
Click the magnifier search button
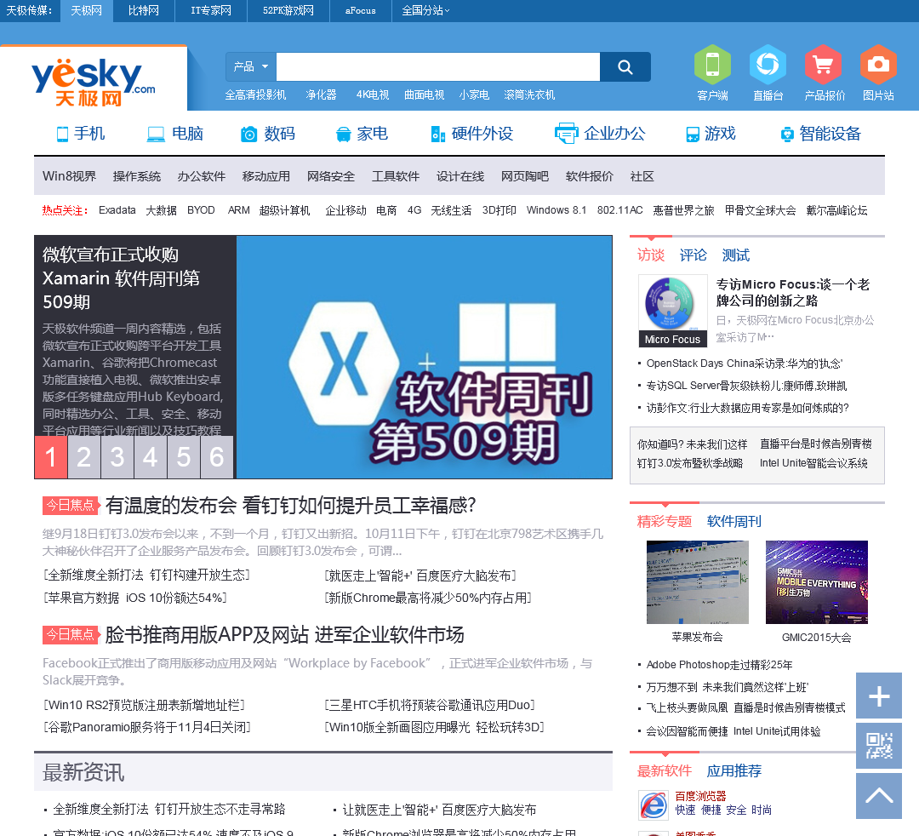(x=625, y=67)
